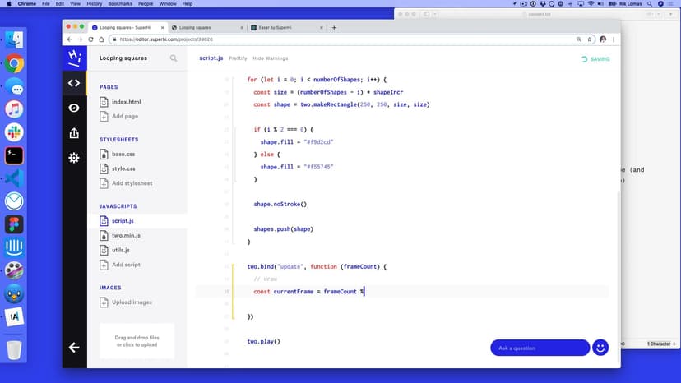Open two.min.js in the Javascripts list
The width and height of the screenshot is (681, 383).
coord(126,235)
